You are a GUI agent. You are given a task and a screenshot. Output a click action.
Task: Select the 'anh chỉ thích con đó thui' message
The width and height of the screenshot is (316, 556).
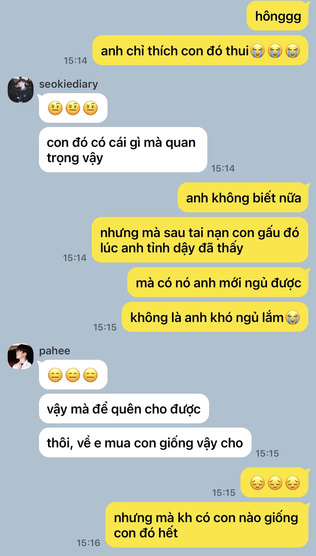200,51
